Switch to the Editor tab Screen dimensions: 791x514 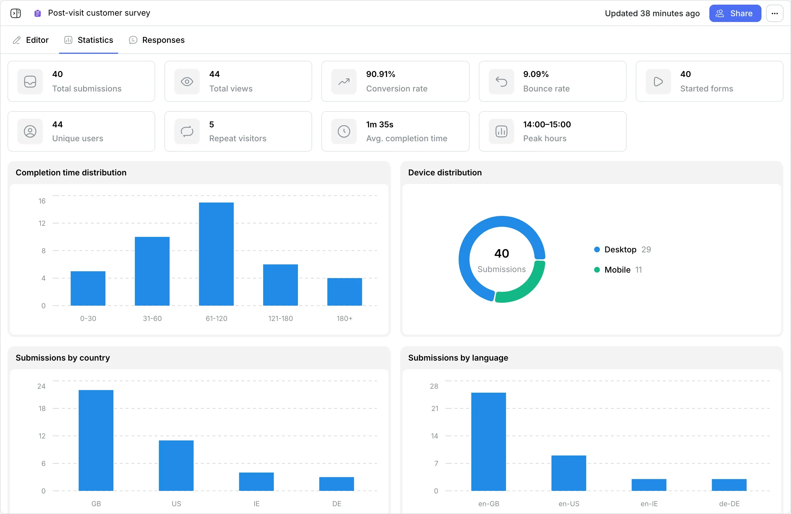pos(31,40)
